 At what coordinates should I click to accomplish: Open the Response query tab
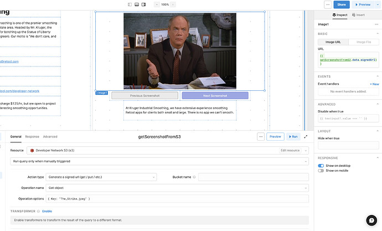[32, 137]
